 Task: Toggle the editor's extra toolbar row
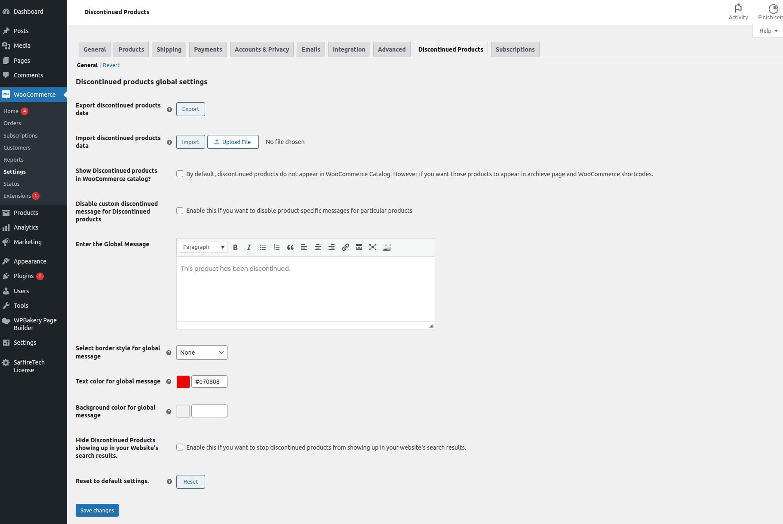387,247
